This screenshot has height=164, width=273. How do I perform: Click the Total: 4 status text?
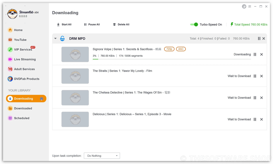point(194,38)
